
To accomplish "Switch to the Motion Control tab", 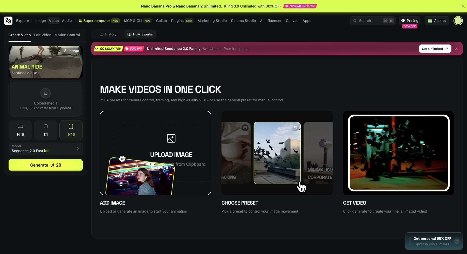I will (x=67, y=35).
